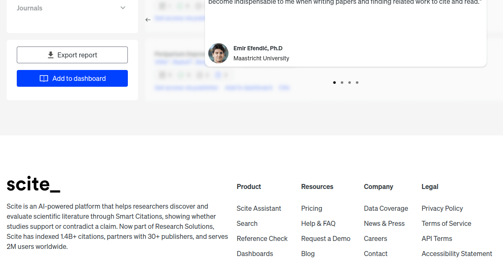
Task: Click the left arrow for previous testimonial
Action: [148, 20]
